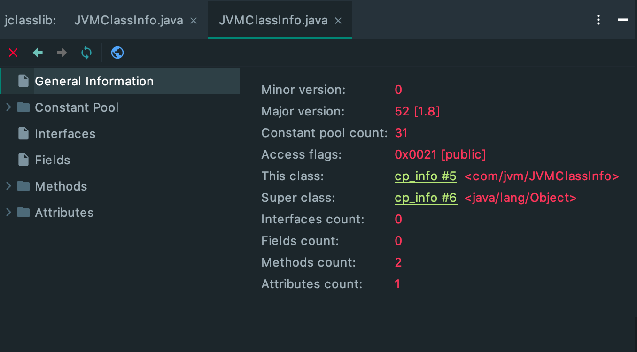
Task: Click the Constant Pool folder icon
Action: tap(23, 107)
